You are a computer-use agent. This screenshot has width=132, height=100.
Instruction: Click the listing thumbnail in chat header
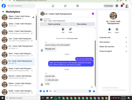[43, 14]
